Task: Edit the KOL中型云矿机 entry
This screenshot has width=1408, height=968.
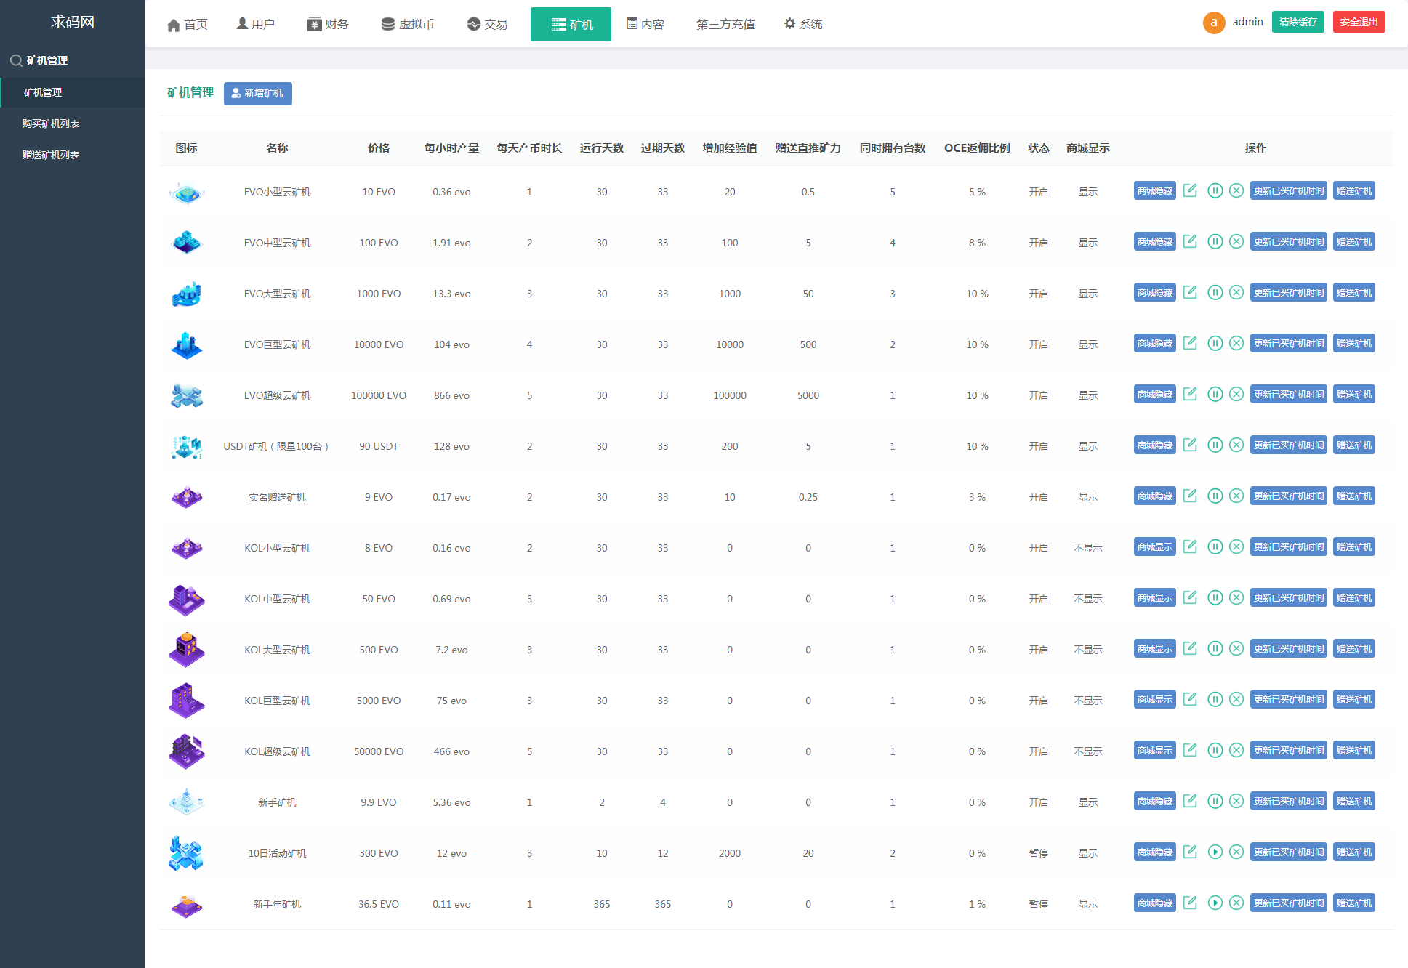Action: (x=1190, y=597)
